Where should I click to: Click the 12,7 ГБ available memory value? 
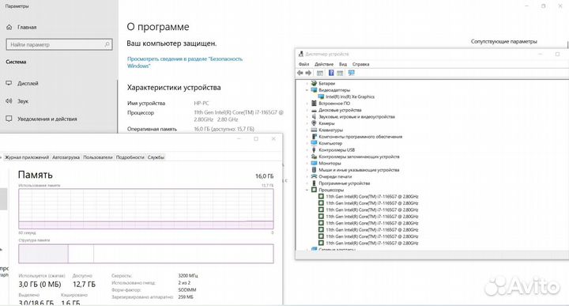click(x=85, y=284)
